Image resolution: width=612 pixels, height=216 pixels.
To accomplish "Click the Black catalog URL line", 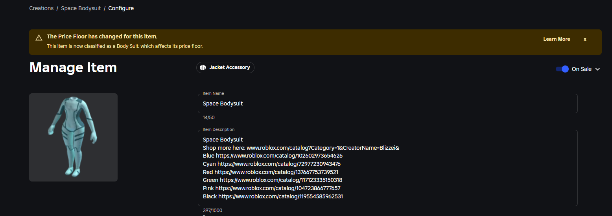I will point(280,196).
